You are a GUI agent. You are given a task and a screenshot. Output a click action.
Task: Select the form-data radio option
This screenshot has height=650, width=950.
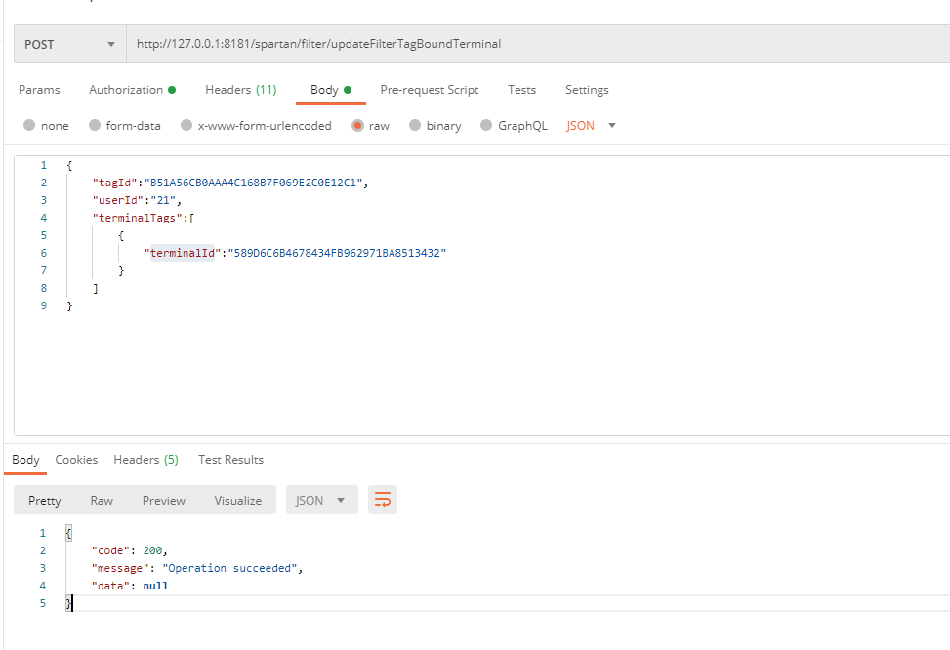(95, 126)
